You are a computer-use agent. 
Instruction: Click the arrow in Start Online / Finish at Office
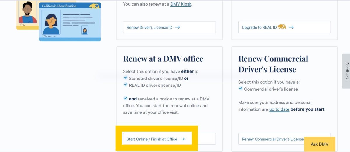[x=182, y=139]
